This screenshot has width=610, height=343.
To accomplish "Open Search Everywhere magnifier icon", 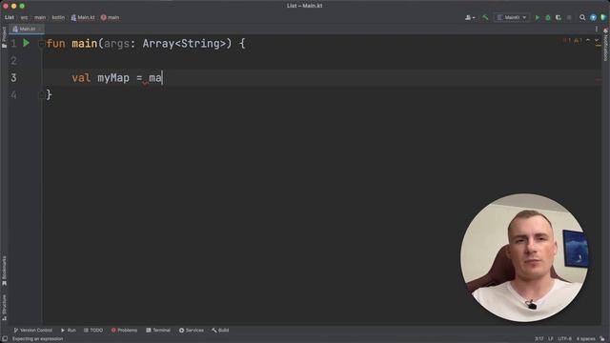I will (x=582, y=17).
